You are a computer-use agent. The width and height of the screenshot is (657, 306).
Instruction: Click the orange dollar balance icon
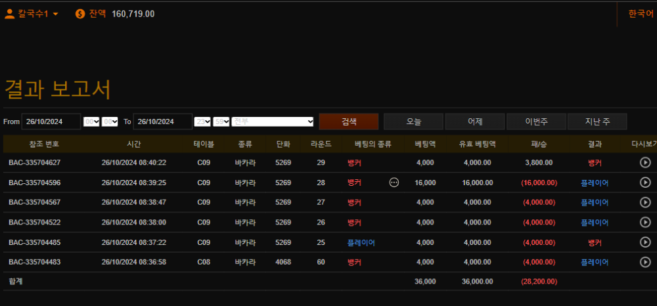pos(80,13)
